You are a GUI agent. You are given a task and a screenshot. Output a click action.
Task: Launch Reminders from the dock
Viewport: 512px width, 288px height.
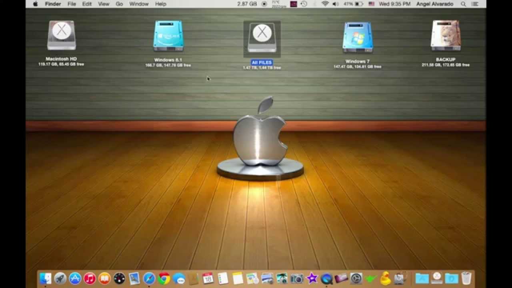pyautogui.click(x=223, y=278)
